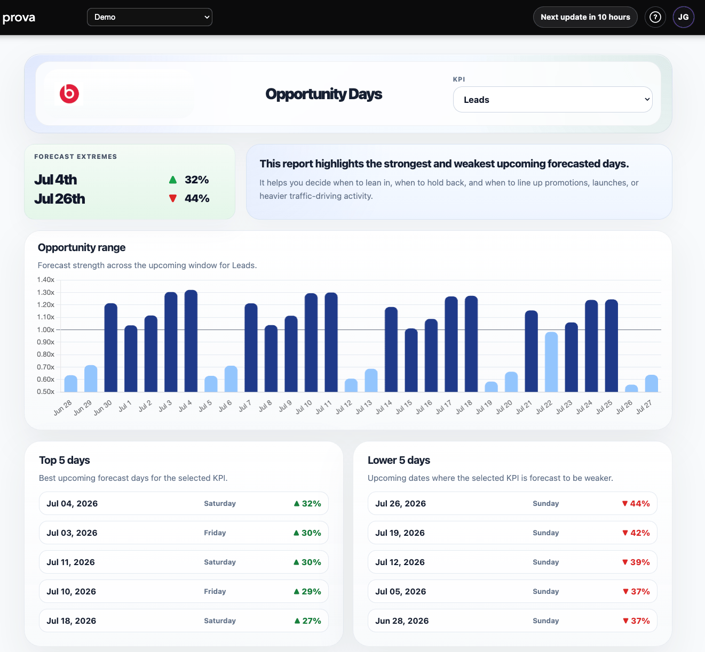Screen dimensions: 705x652
Task: Open the Jul 26, 2026 lower day row
Action: [512, 503]
